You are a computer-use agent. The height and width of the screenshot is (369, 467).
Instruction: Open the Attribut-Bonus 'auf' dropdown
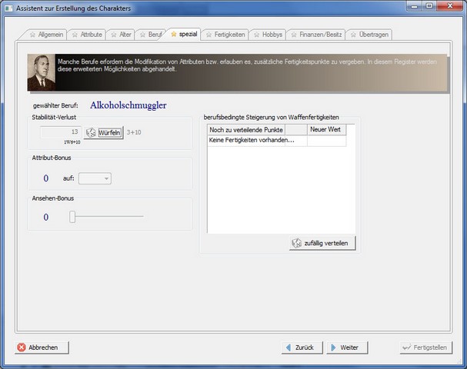[95, 178]
